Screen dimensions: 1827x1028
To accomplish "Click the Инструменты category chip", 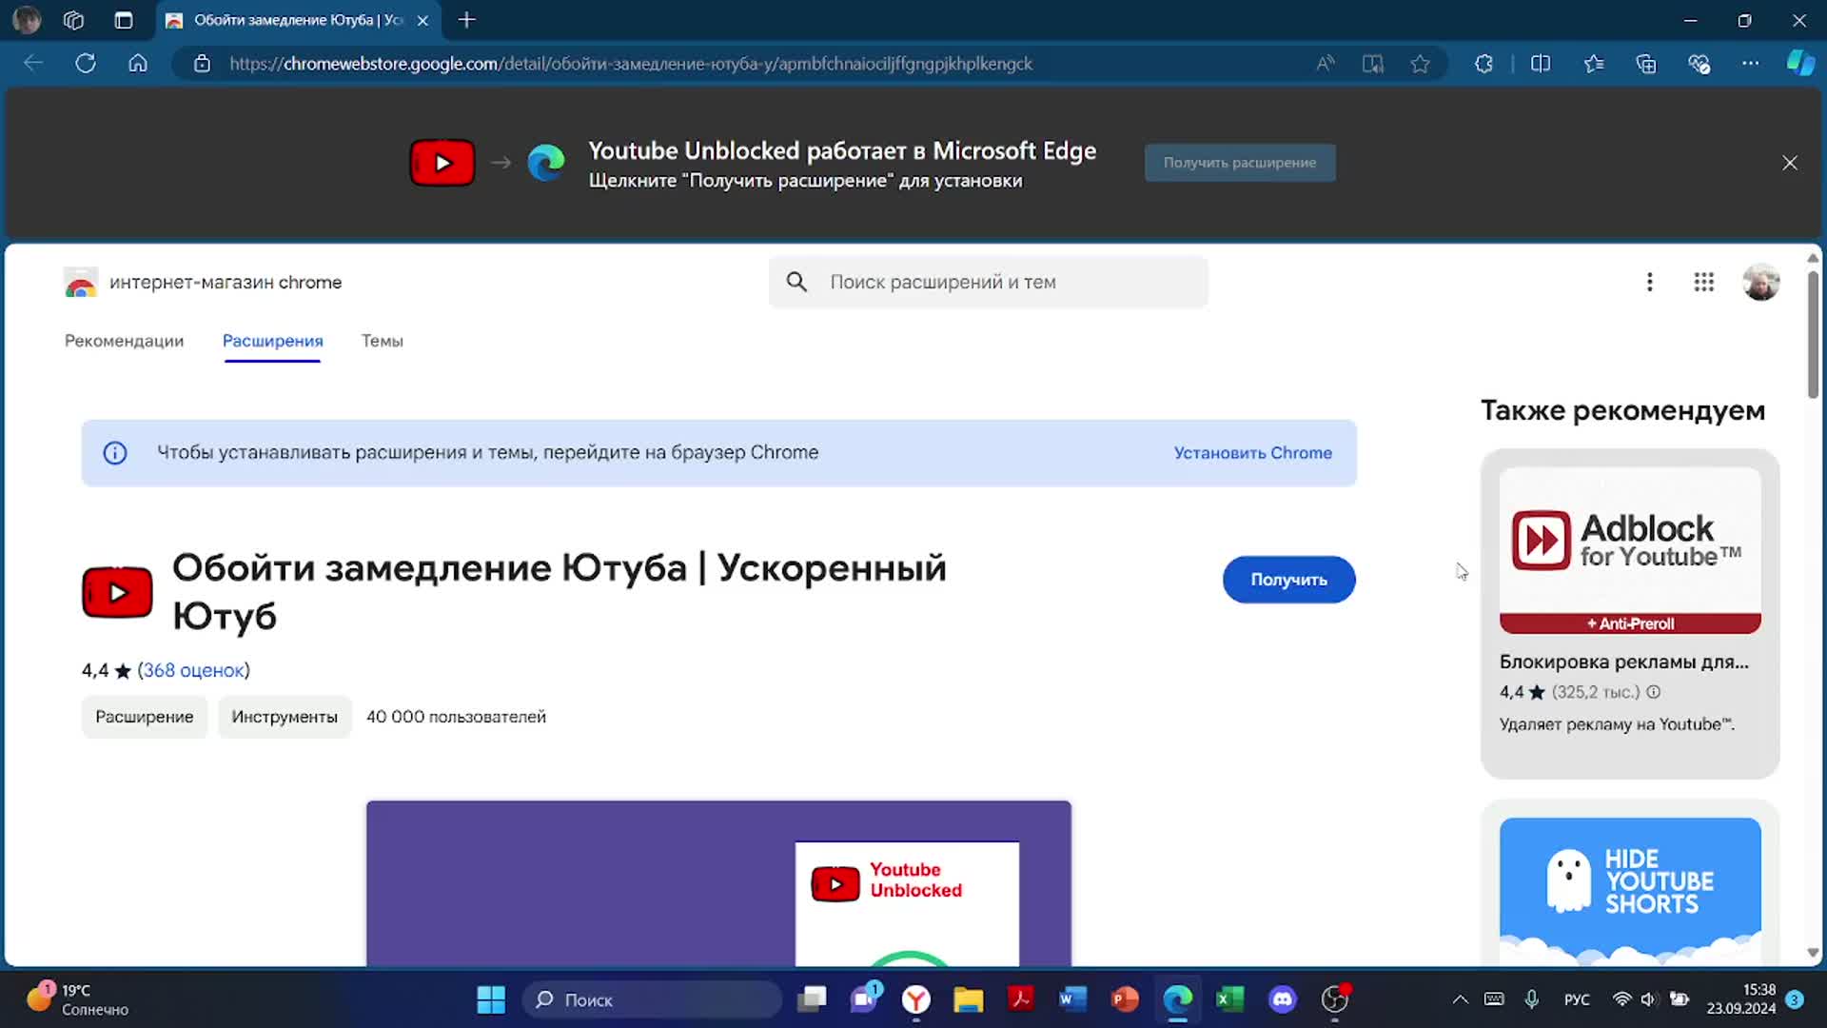I will (285, 717).
